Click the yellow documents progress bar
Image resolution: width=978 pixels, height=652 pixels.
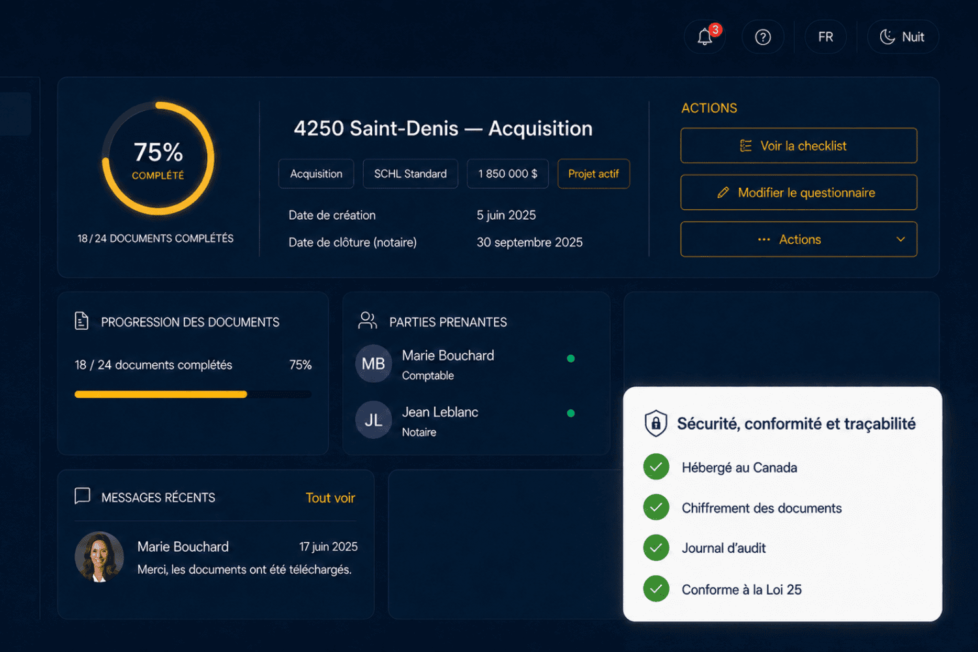coord(193,394)
